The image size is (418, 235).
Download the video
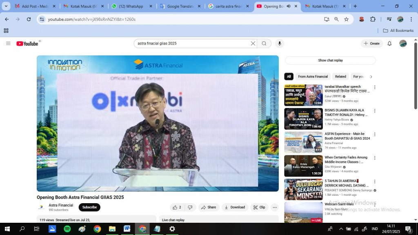pos(235,207)
